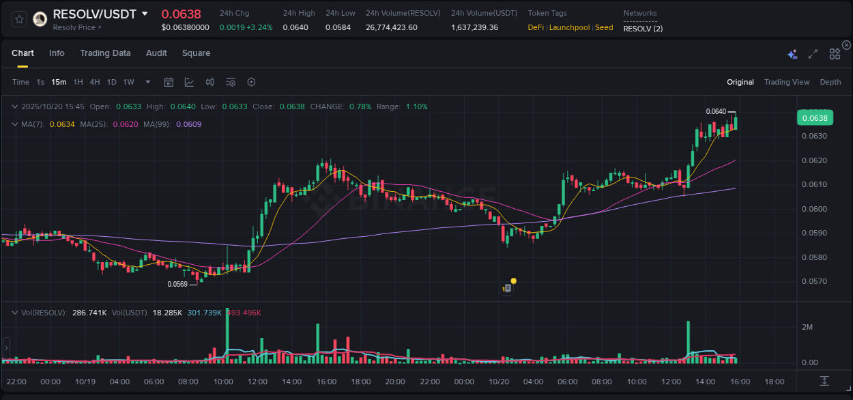Image resolution: width=853 pixels, height=400 pixels.
Task: Click the green current price label 0.0638
Action: 816,117
